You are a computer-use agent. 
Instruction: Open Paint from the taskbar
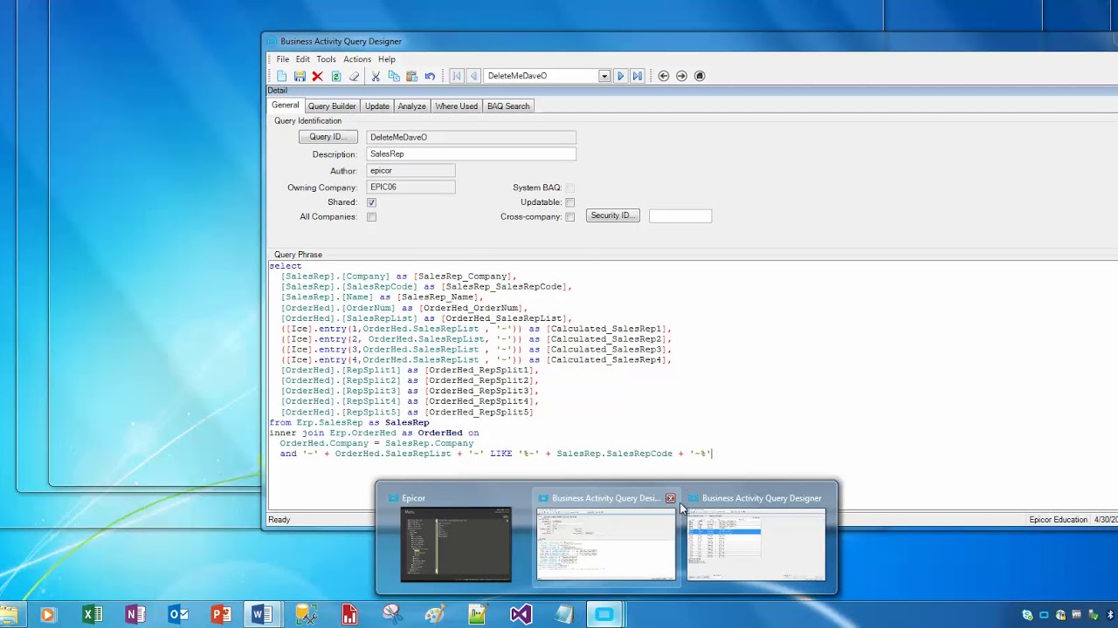pos(435,615)
